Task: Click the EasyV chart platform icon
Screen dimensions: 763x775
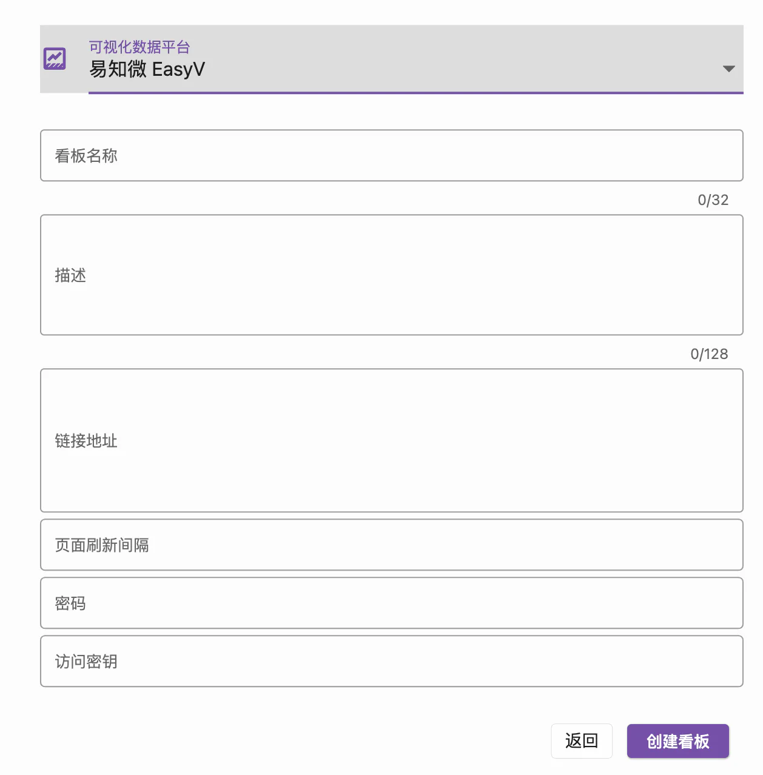Action: [x=55, y=59]
